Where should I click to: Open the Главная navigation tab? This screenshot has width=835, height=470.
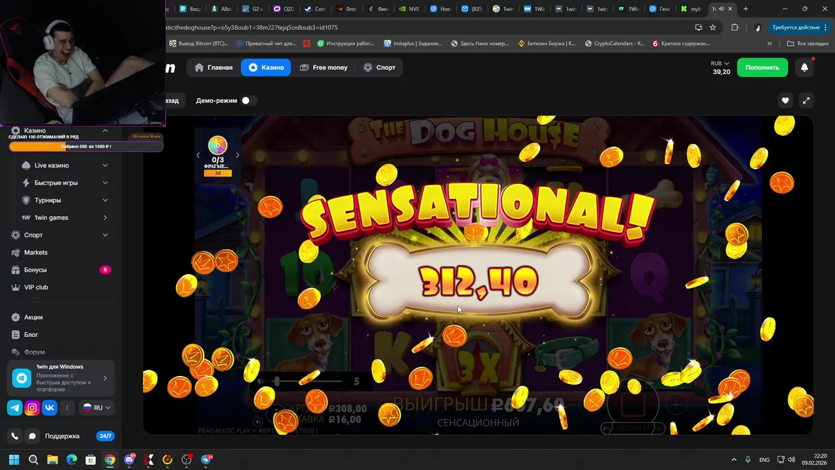point(213,67)
